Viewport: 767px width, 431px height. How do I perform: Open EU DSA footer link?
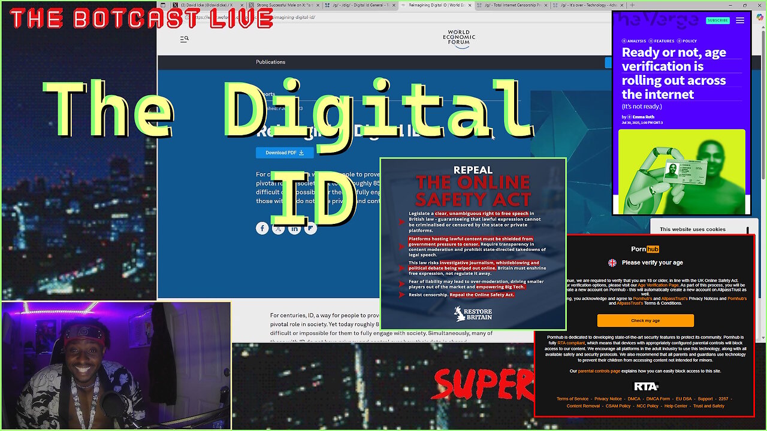684,399
